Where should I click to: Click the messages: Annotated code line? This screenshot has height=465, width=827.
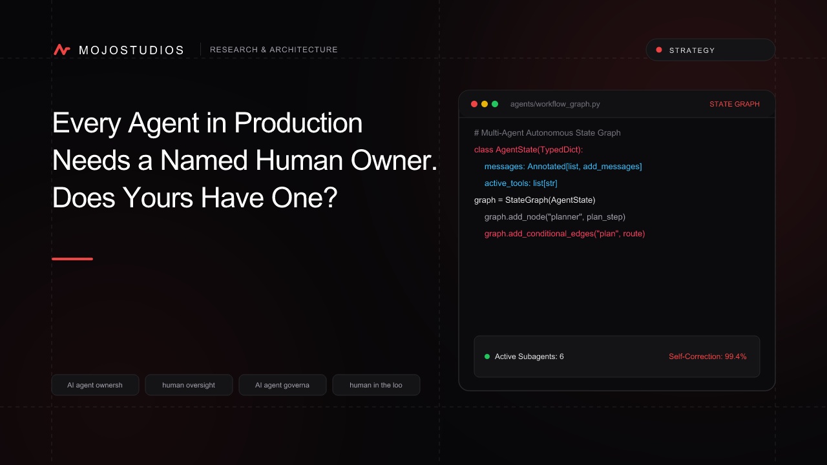coord(563,167)
